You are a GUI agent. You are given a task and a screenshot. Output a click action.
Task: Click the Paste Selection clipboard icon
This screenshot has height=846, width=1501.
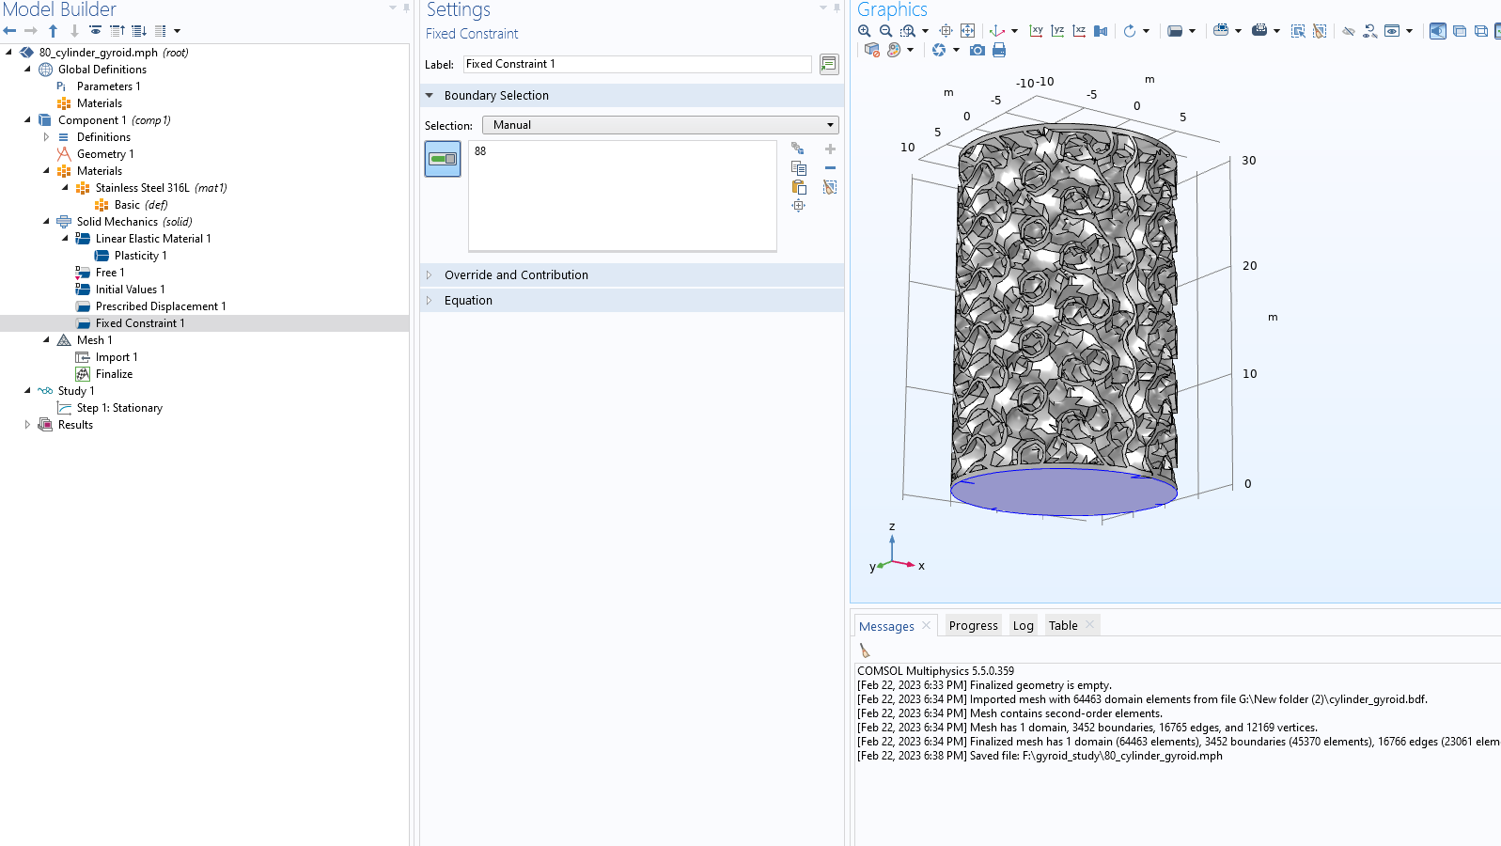tap(799, 187)
